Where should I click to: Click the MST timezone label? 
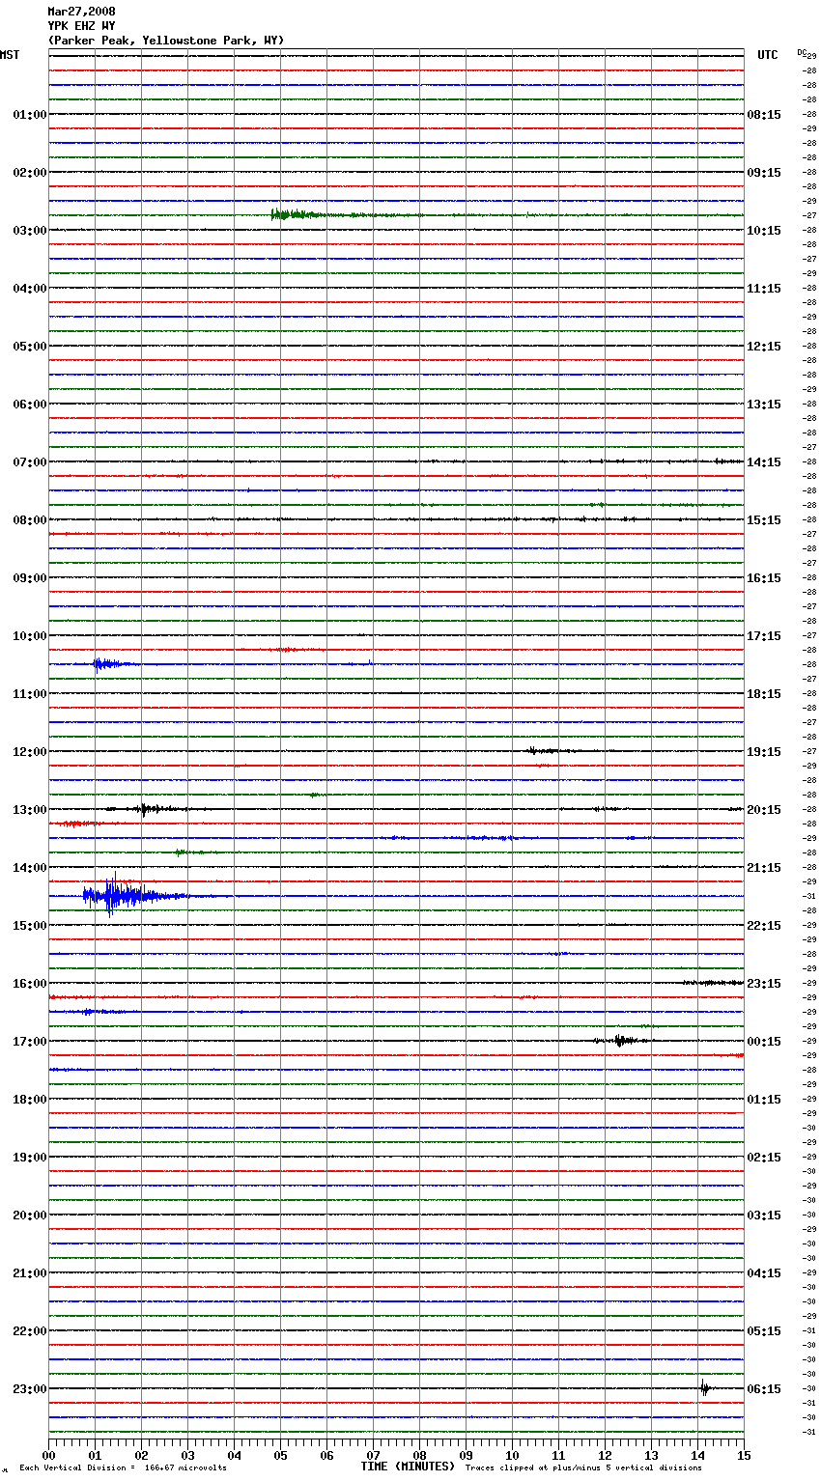point(10,55)
